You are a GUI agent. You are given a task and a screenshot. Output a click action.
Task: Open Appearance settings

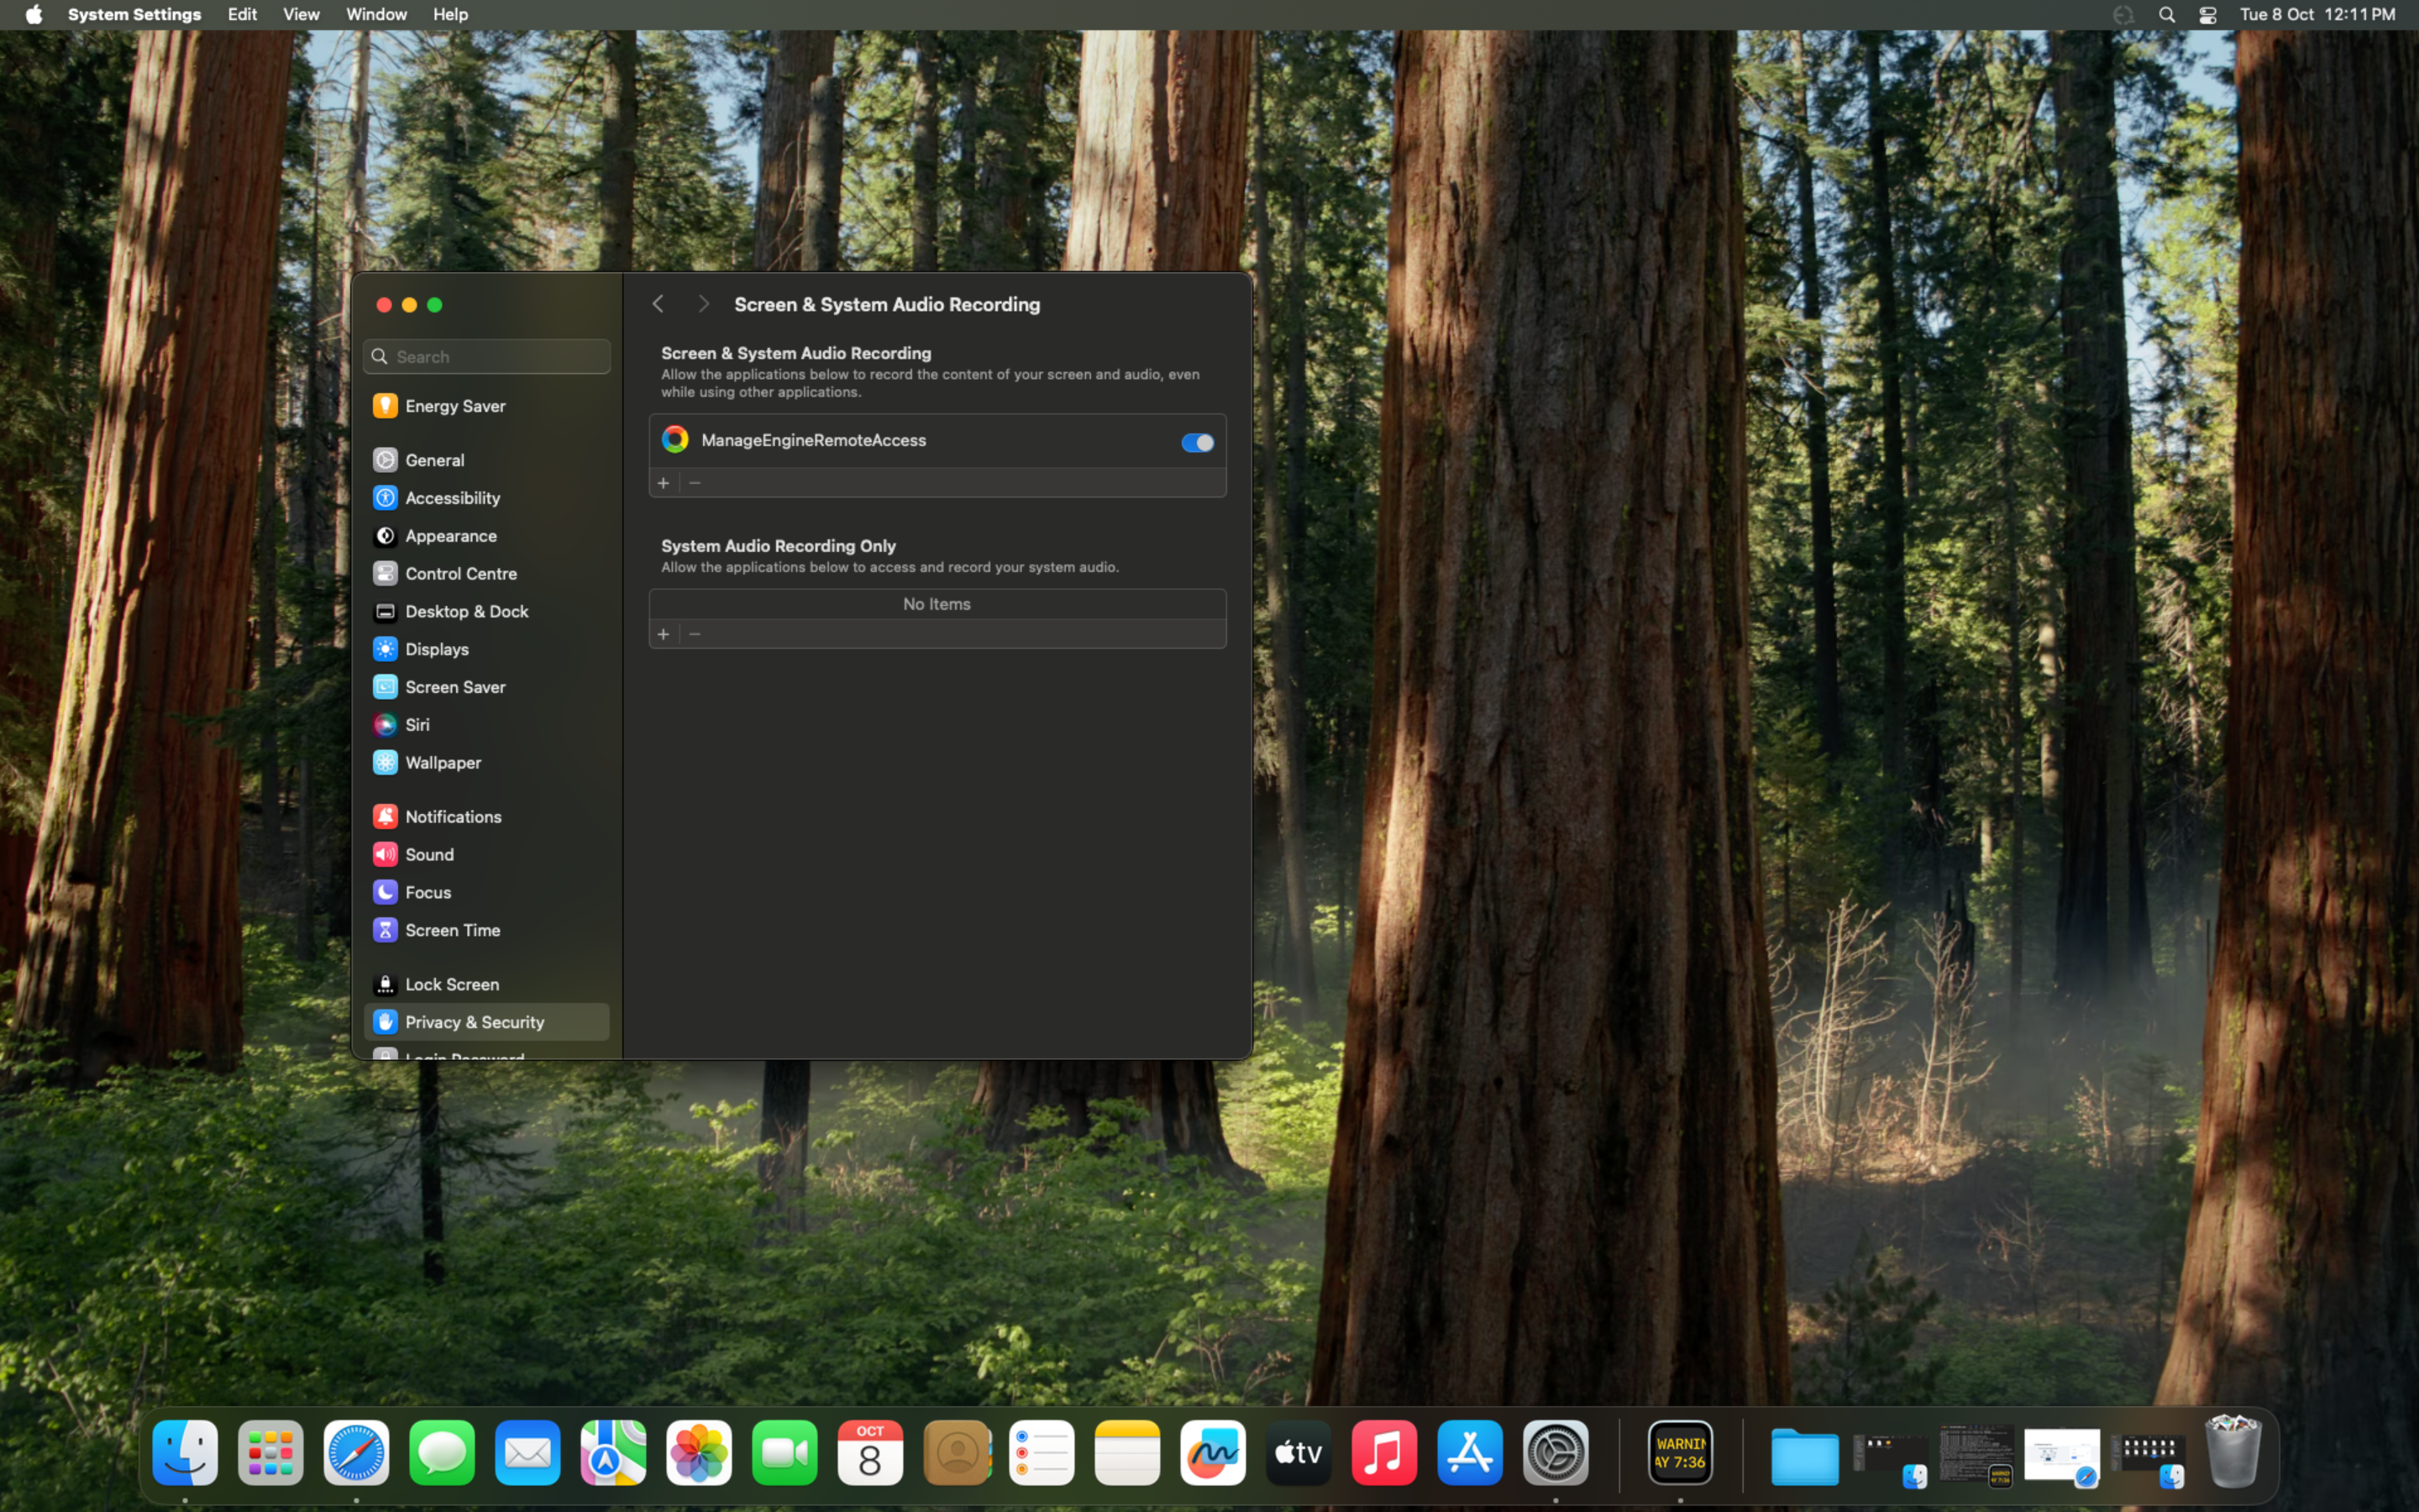(451, 535)
